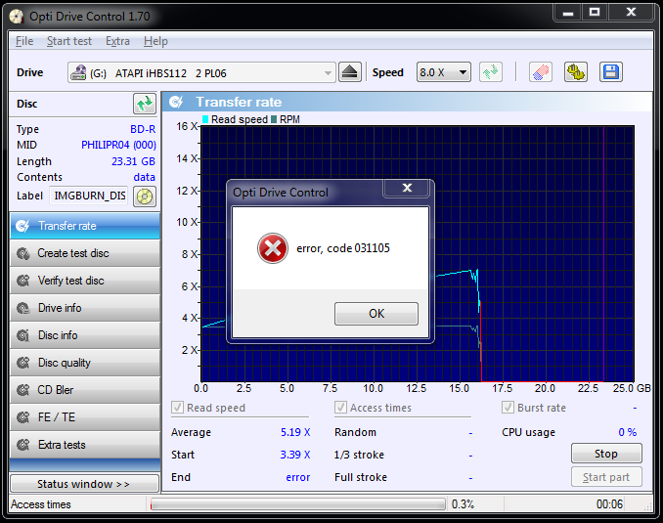Open Create test disc panel
The height and width of the screenshot is (523, 663).
click(x=85, y=253)
